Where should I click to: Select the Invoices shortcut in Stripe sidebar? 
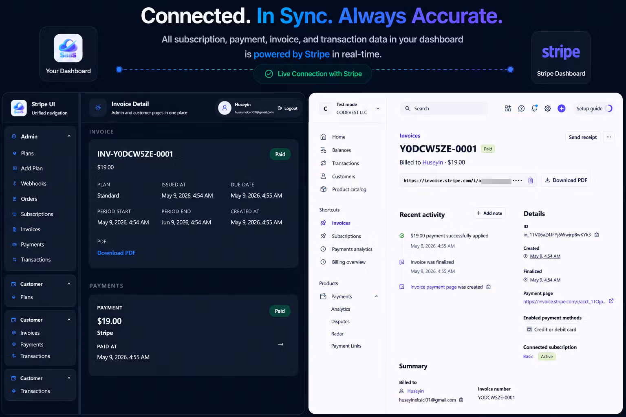[x=341, y=223]
